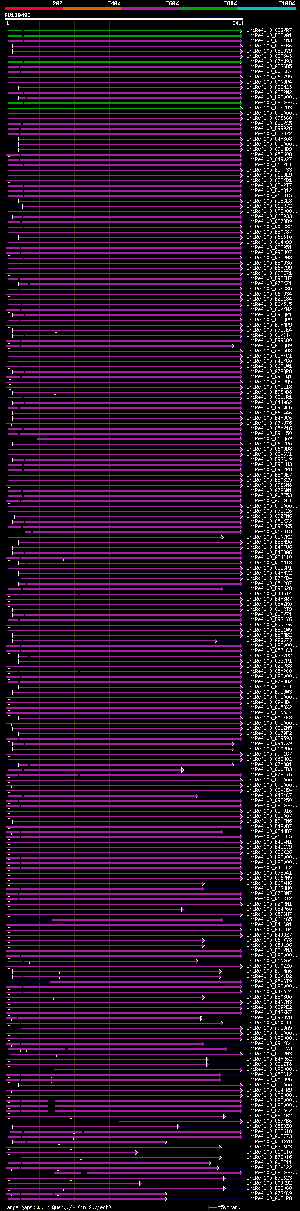Viewport: 300px width, 1211px height.
Task: Open hit UniRef100_Q337P1
Action: tap(269, 662)
